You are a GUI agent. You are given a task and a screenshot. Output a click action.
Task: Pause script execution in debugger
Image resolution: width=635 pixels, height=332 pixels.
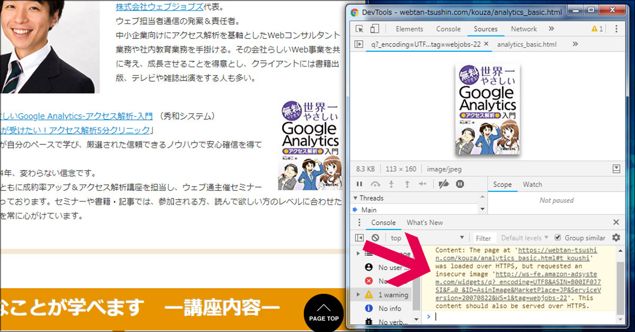(x=359, y=184)
